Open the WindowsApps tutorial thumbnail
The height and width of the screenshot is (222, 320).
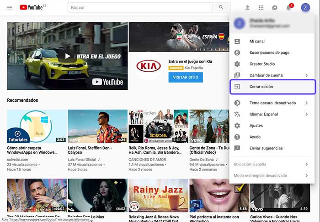(x=37, y=126)
